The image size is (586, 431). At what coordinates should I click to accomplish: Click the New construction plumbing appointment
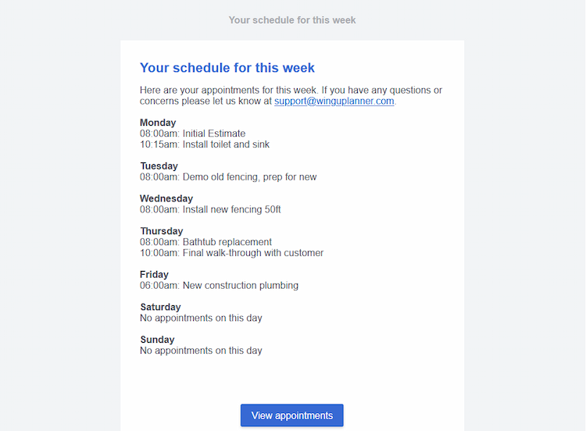pyautogui.click(x=219, y=285)
